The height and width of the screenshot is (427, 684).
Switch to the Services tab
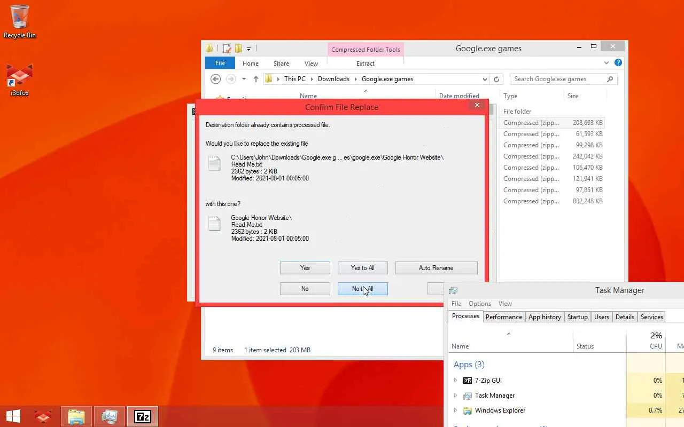point(652,317)
